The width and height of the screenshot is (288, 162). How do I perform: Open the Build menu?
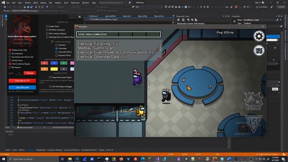(x=36, y=3)
